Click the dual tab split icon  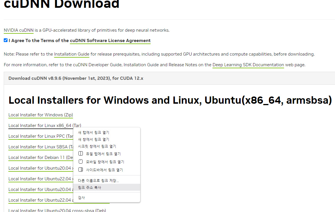coord(81,154)
